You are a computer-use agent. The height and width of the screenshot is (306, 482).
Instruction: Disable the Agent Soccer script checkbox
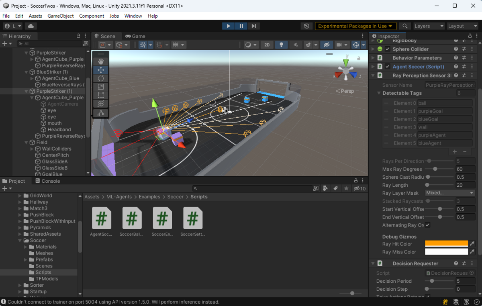point(388,67)
